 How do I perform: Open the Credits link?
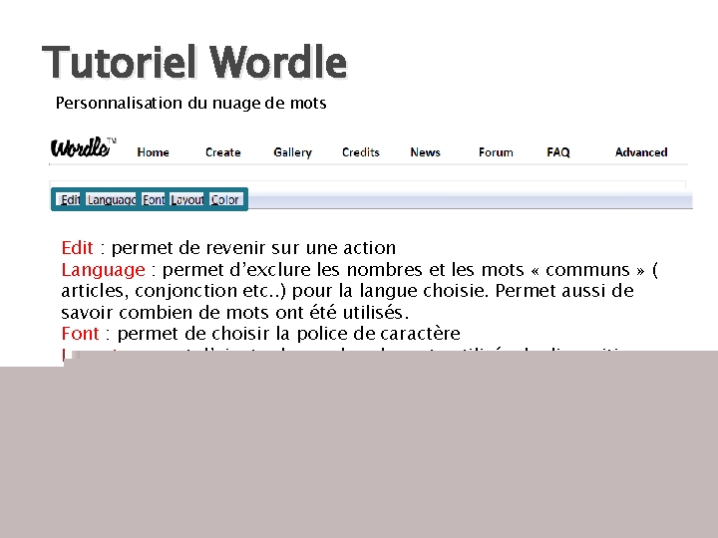(361, 152)
